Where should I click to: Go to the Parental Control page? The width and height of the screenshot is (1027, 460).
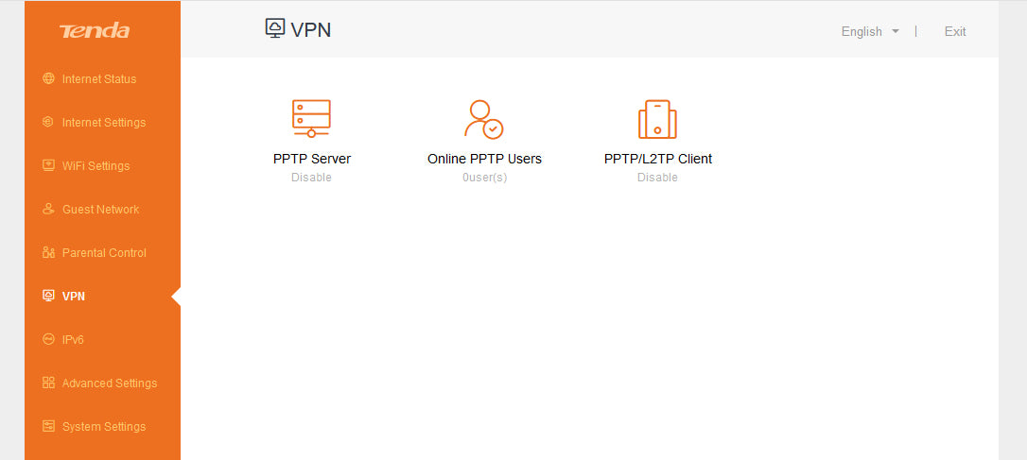pyautogui.click(x=103, y=253)
